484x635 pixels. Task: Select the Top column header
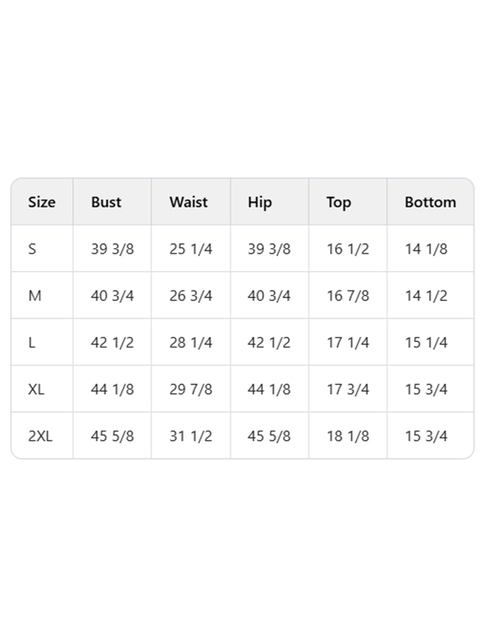[338, 202]
